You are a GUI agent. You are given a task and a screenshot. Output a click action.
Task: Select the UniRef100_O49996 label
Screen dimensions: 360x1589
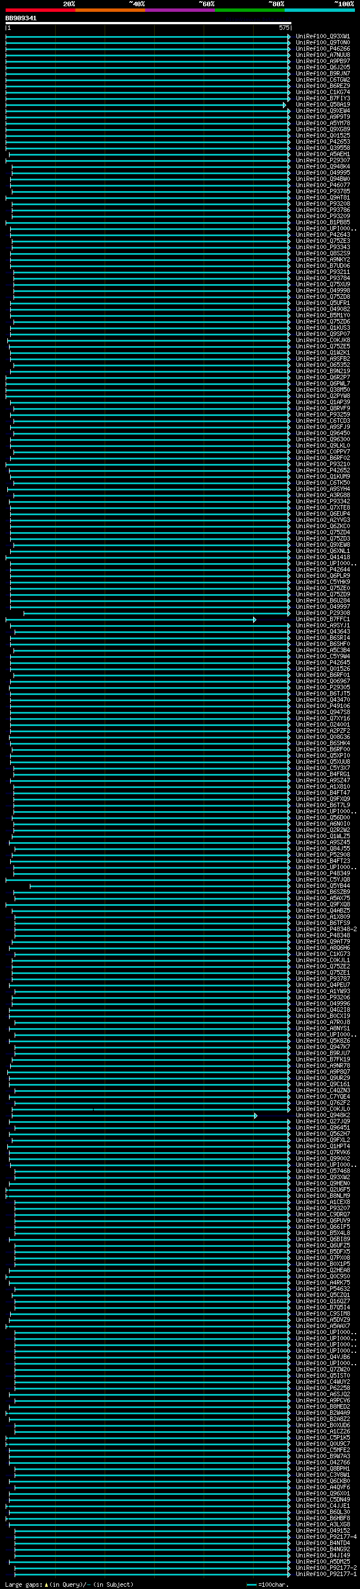323,1003
